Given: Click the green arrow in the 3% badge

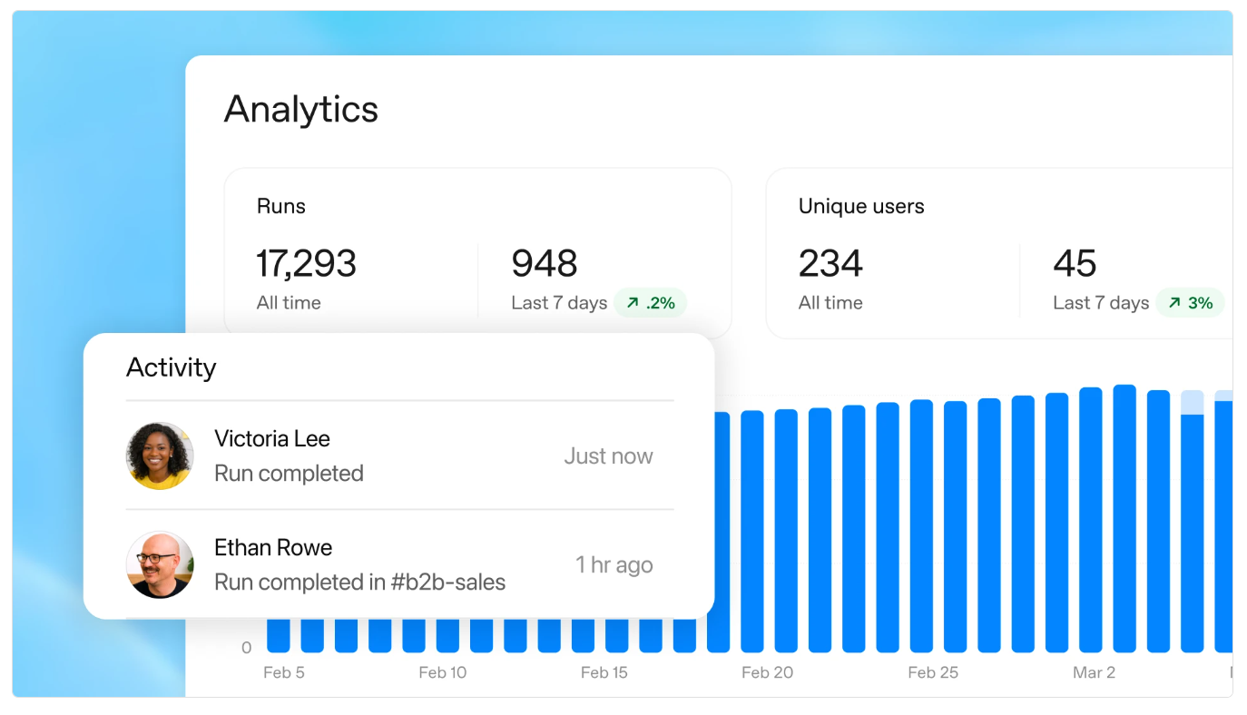Looking at the screenshot, I should (1174, 303).
